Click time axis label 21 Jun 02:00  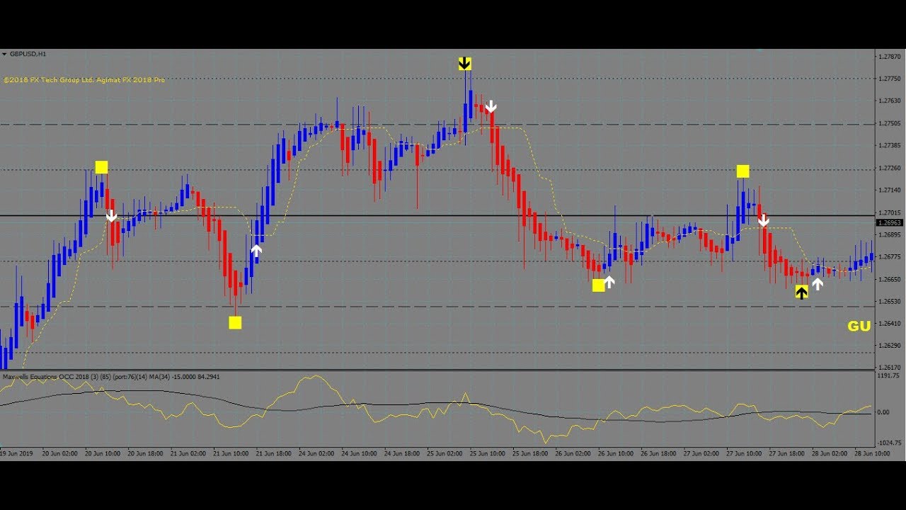tap(188, 453)
